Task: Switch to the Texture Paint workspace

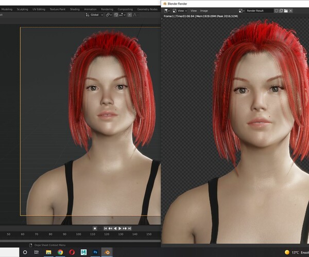Action: tap(57, 9)
